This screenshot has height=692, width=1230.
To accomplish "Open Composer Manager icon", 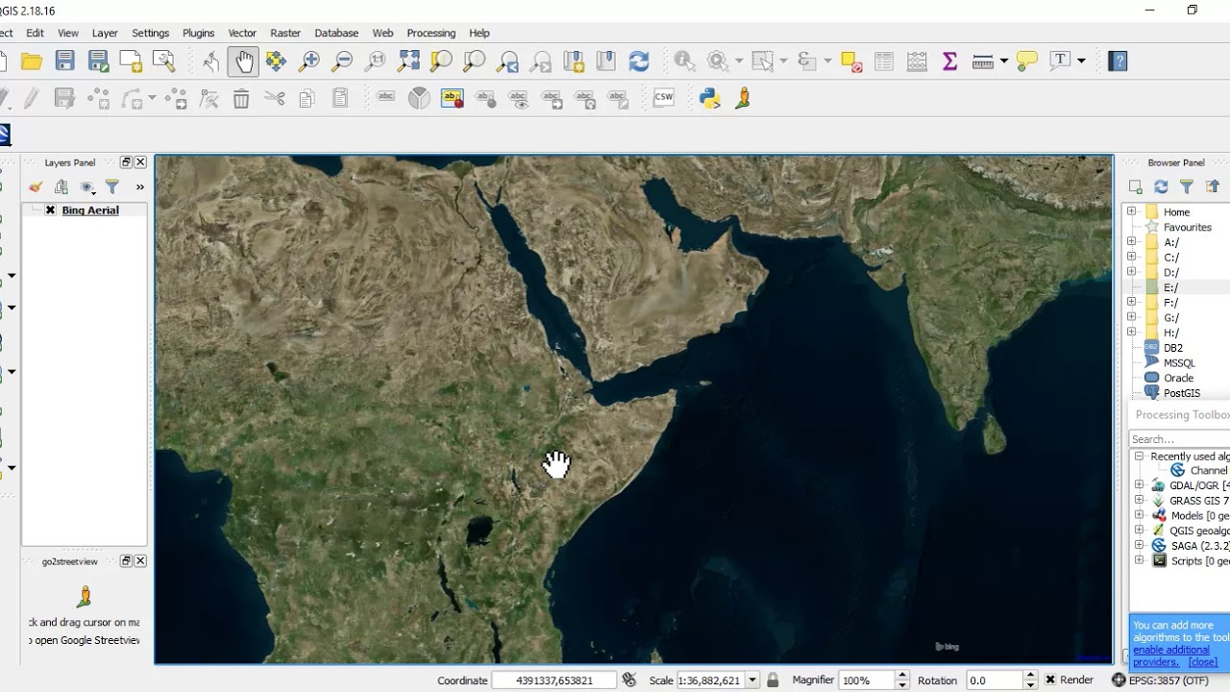I will (x=163, y=62).
